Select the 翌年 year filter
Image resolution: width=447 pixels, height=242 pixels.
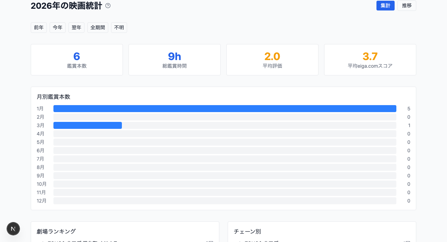pos(76,28)
